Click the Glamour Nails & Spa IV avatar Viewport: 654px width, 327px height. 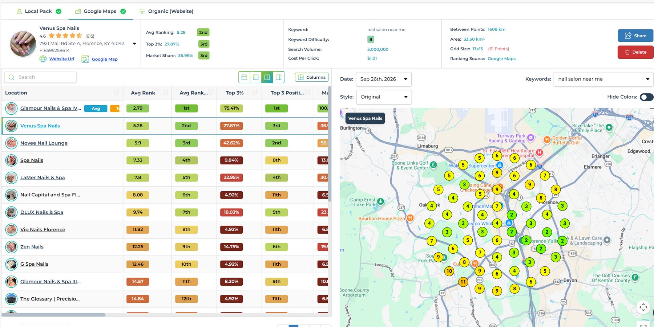(11, 108)
